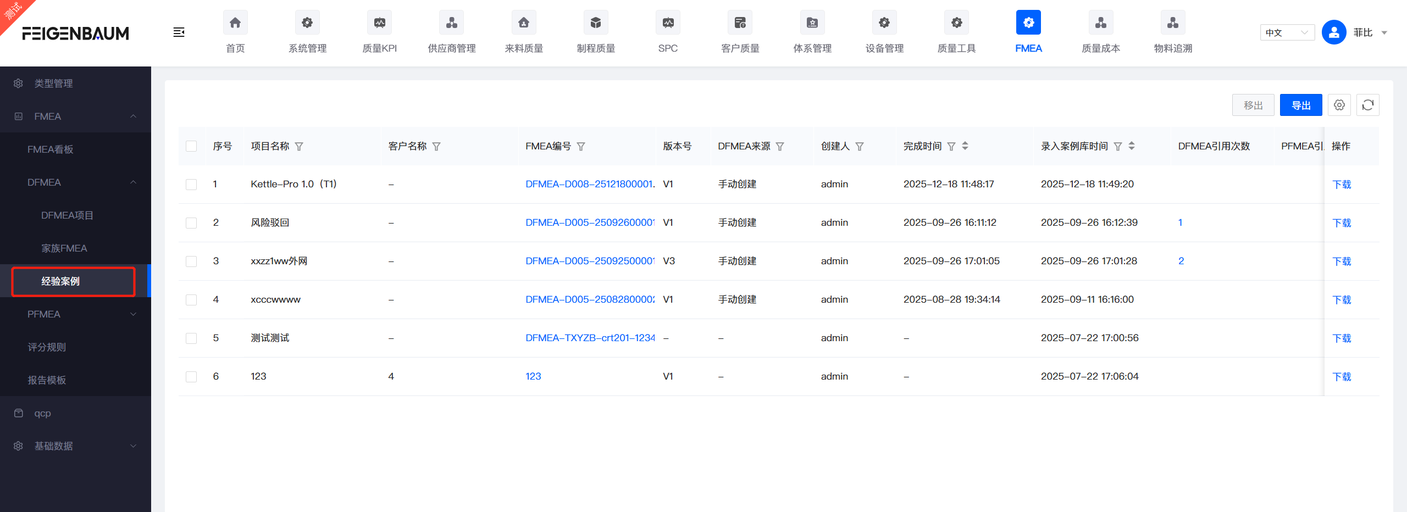
Task: Check the checkbox for Kettle-Pro 1.0 row
Action: coord(191,185)
